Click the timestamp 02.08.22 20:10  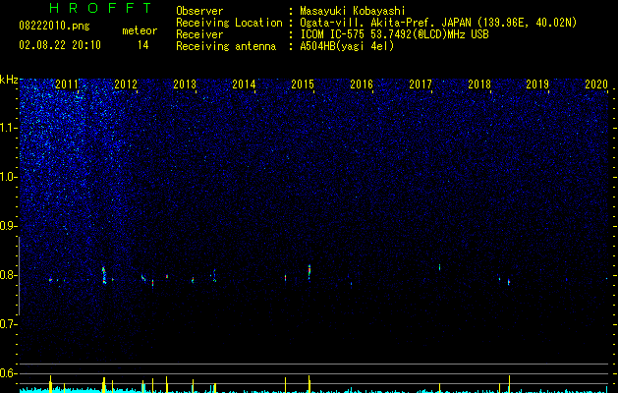coord(60,45)
